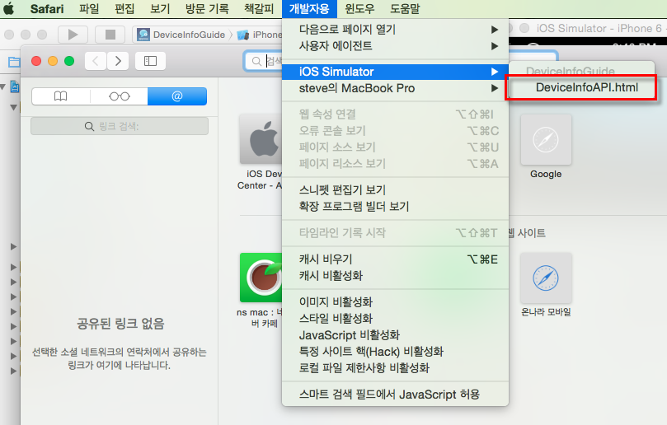Select DeviceInfoAPI.html from the submenu
This screenshot has width=667, height=425.
(586, 87)
